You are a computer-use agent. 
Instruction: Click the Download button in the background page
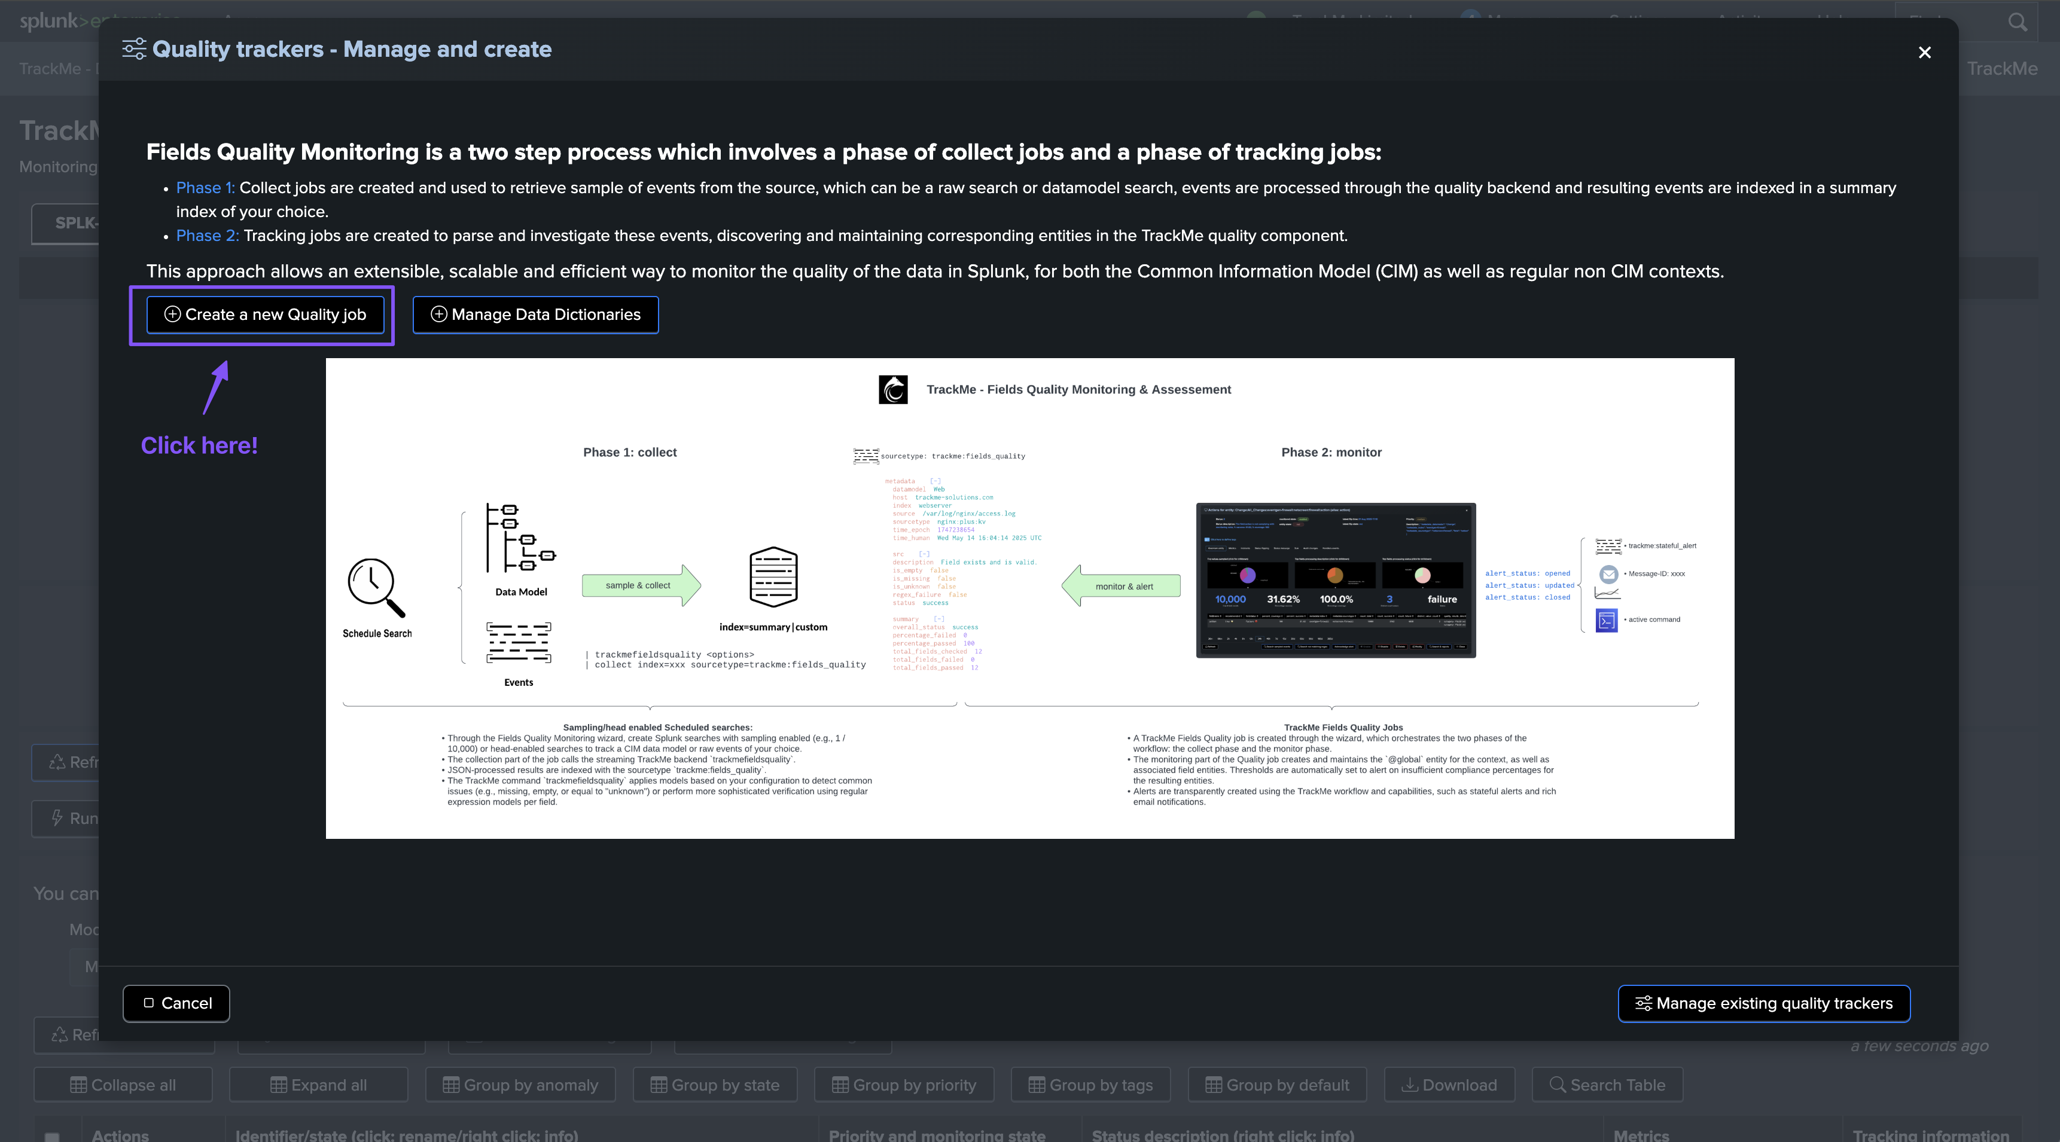pos(1449,1085)
